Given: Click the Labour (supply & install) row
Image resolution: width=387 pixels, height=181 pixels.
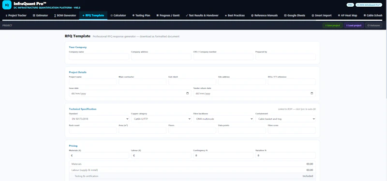Looking at the screenshot, I should click(192, 170).
